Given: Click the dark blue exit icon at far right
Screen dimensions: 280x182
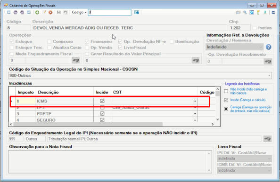Looking at the screenshot, I should (273, 13).
